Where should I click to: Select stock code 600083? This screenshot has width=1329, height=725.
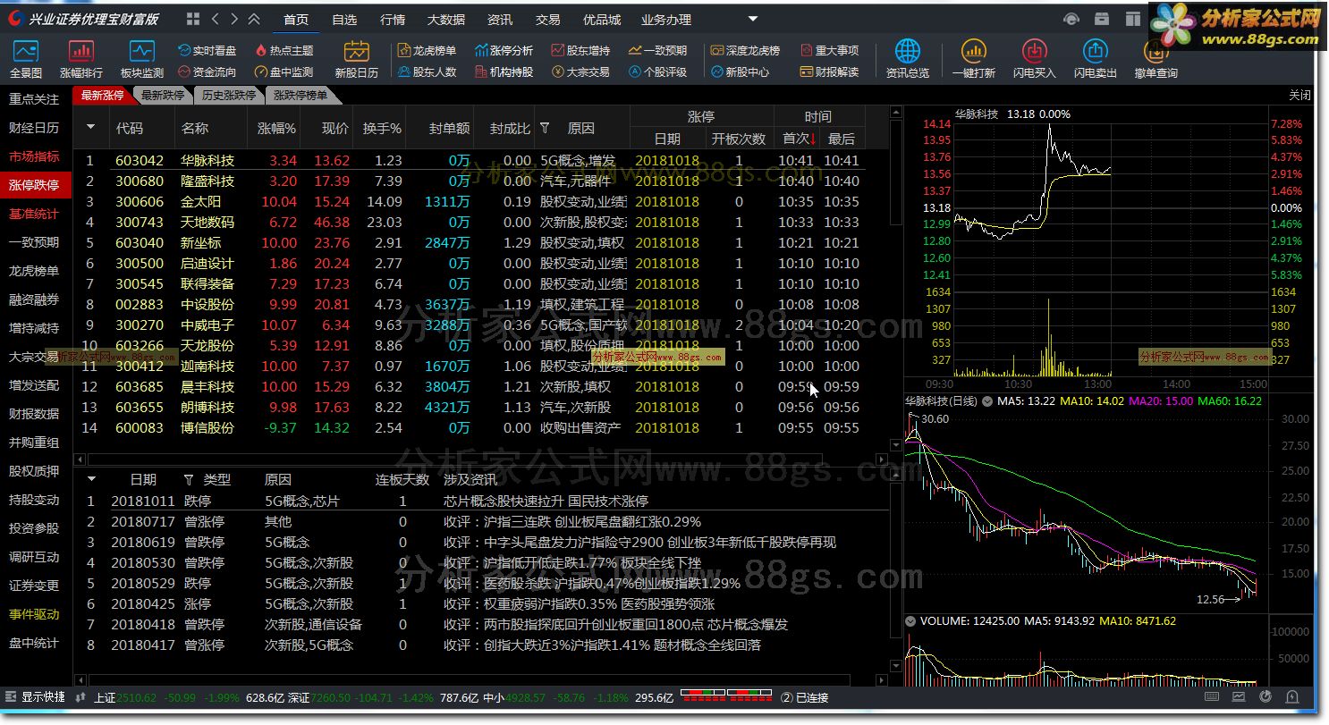tap(140, 428)
